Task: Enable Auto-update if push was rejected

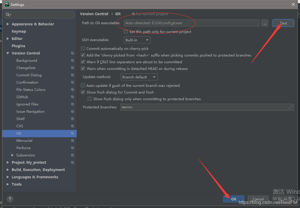Action: [x=83, y=85]
